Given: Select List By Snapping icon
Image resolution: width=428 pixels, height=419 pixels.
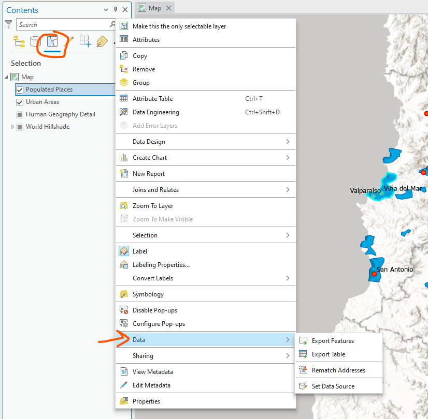Looking at the screenshot, I should [x=85, y=42].
